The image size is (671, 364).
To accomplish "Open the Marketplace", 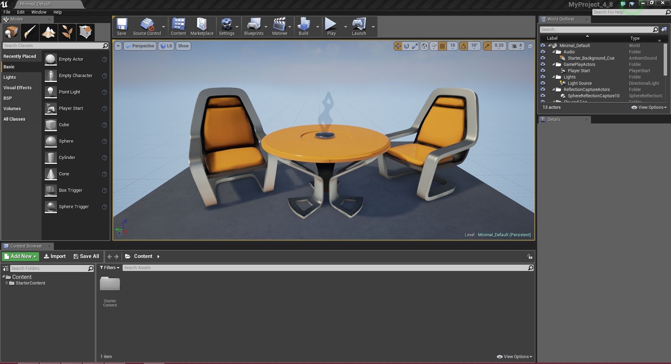I will [x=202, y=27].
